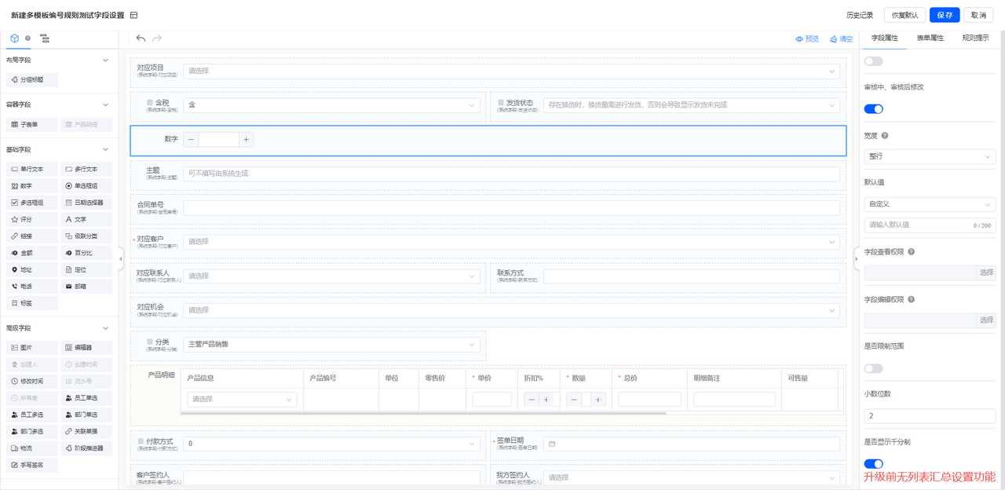The height and width of the screenshot is (490, 1005).
Task: Add the 百分比 field
Action: tap(86, 253)
